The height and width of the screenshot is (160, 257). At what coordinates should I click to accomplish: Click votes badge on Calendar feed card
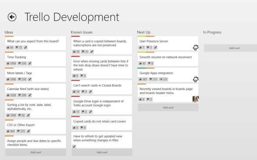tap(11, 95)
